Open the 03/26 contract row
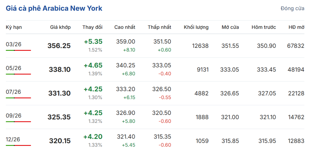The height and width of the screenshot is (152, 314). tap(13, 44)
